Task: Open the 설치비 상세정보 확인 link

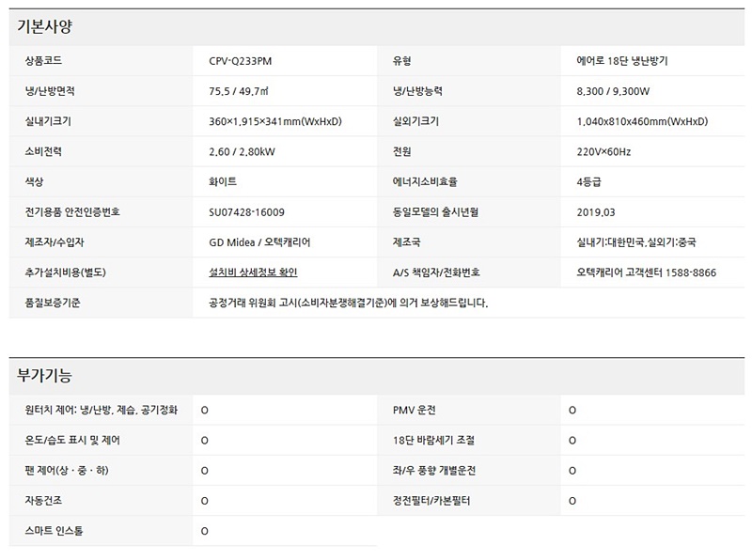Action: [x=253, y=272]
